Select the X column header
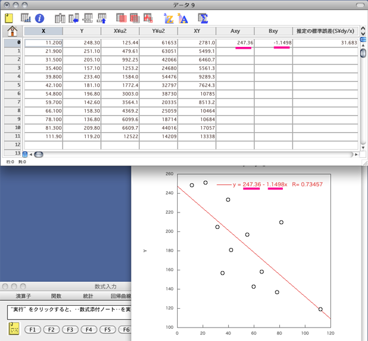The height and width of the screenshot is (341, 368). point(43,31)
